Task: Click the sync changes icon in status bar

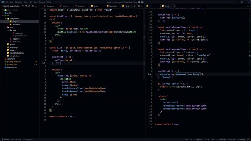Action: (13, 139)
